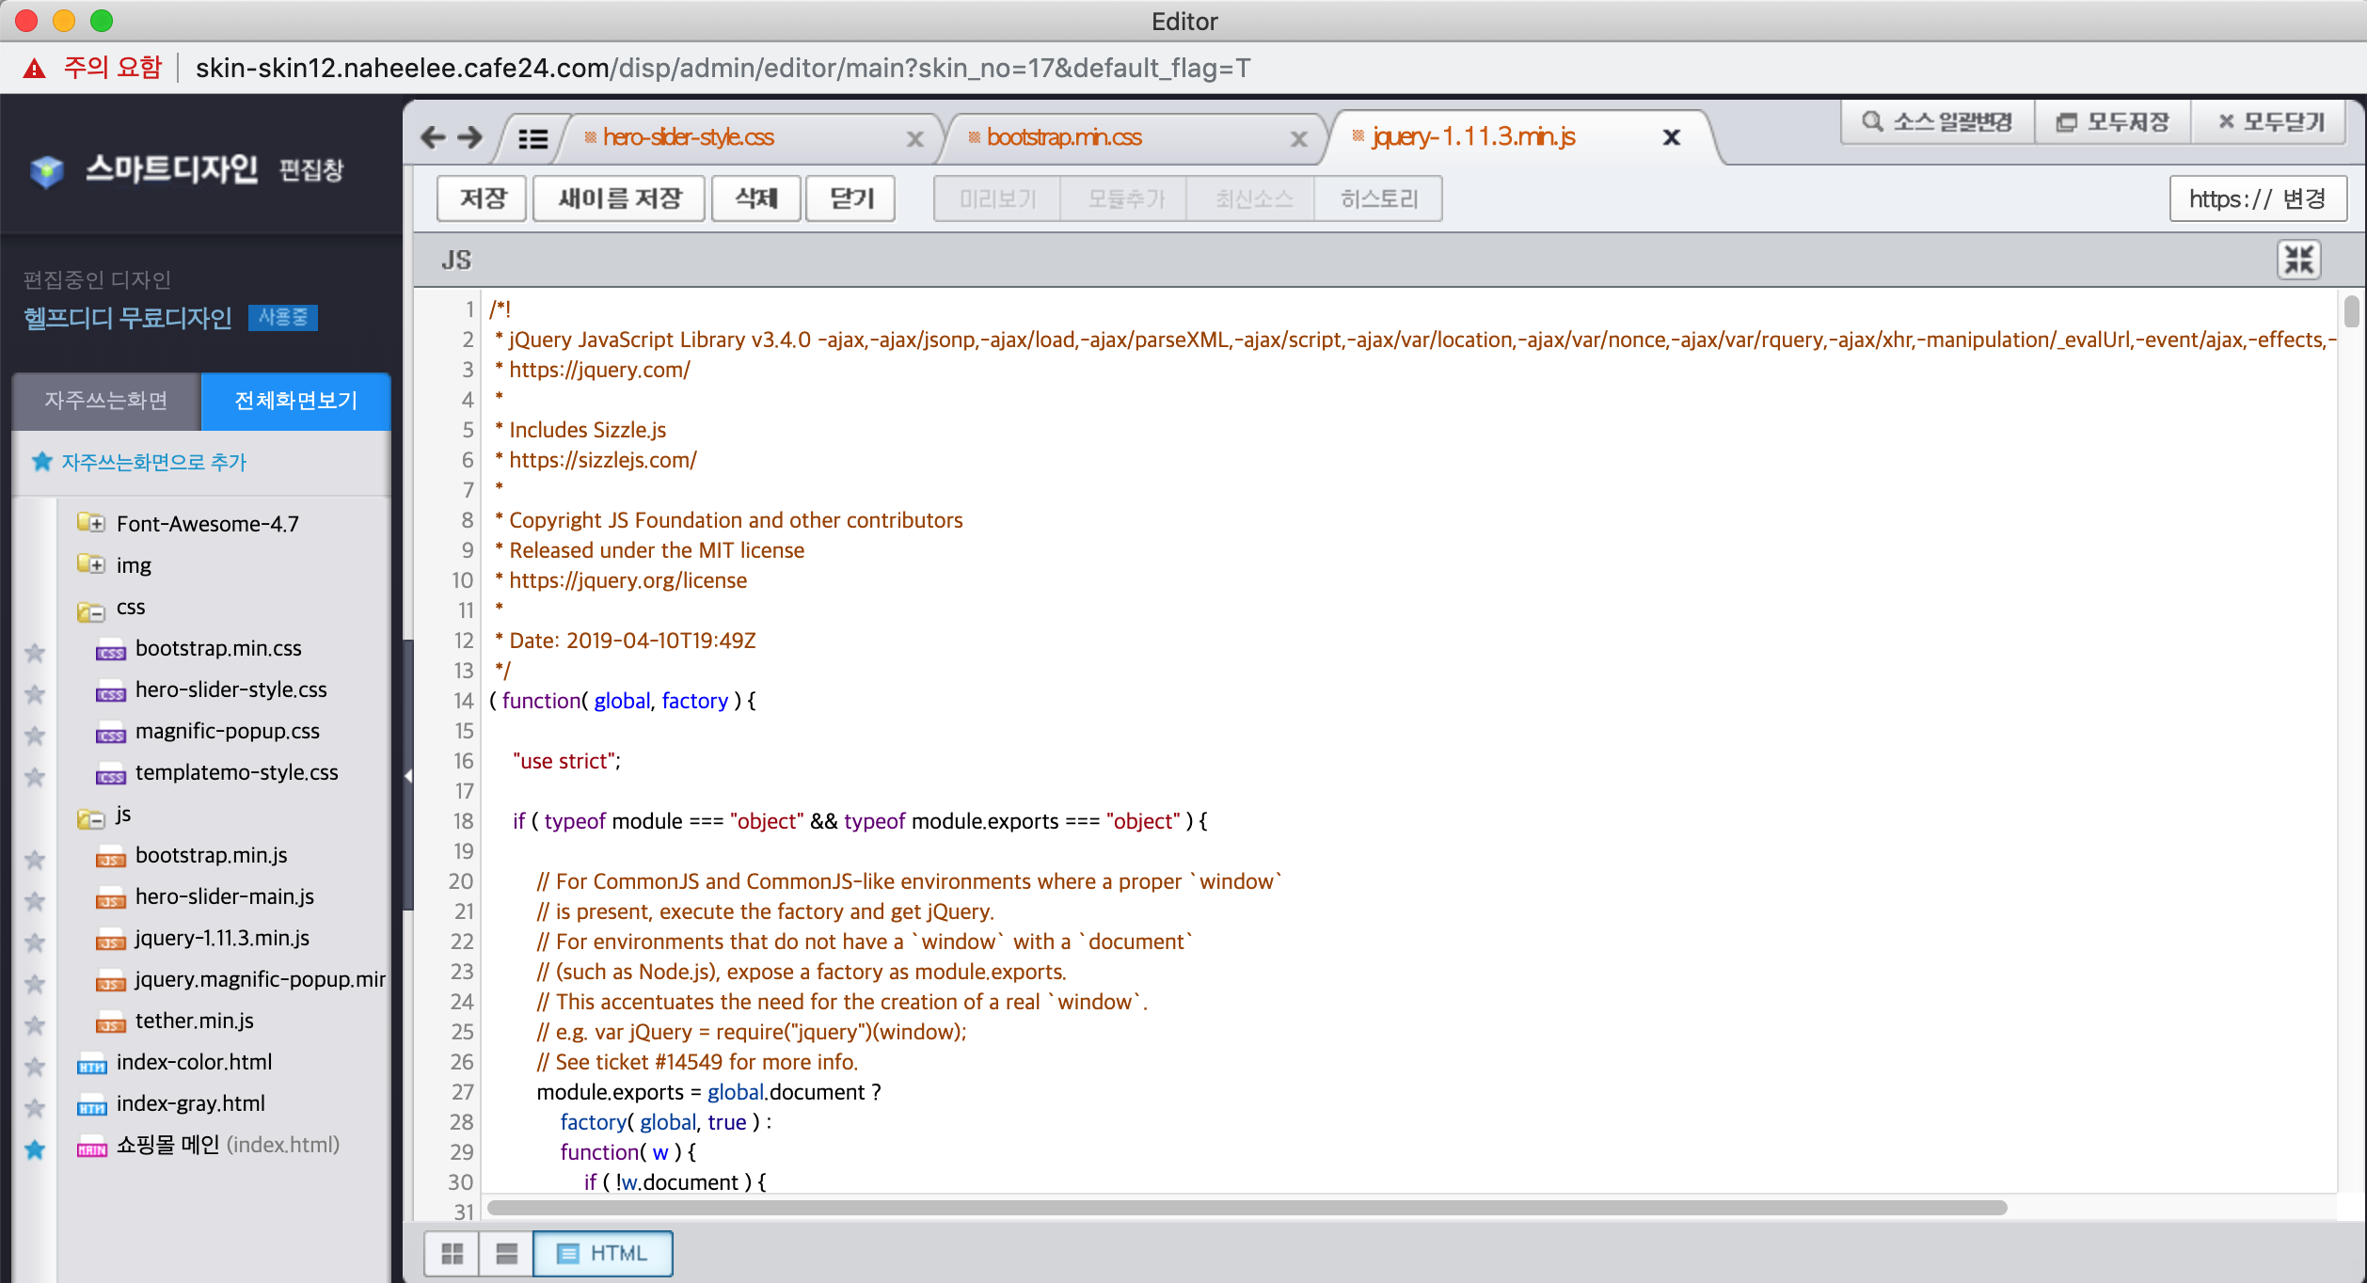Screen dimensions: 2367x1283
Task: Close the hero-slider-style.css tab
Action: (x=914, y=139)
